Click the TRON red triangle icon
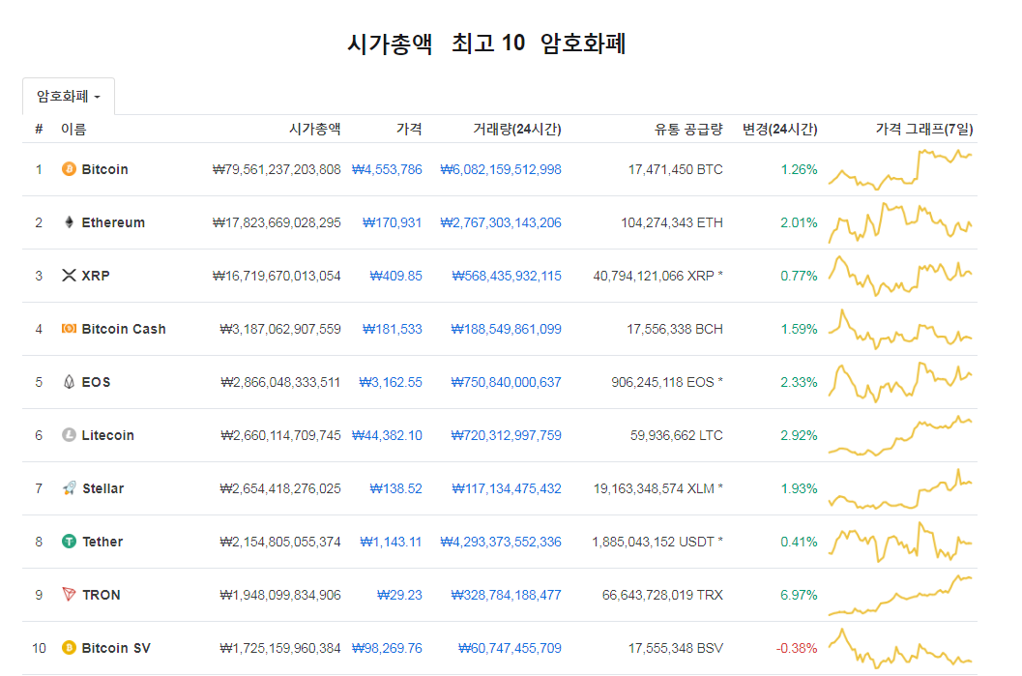The height and width of the screenshot is (676, 1022). (69, 595)
